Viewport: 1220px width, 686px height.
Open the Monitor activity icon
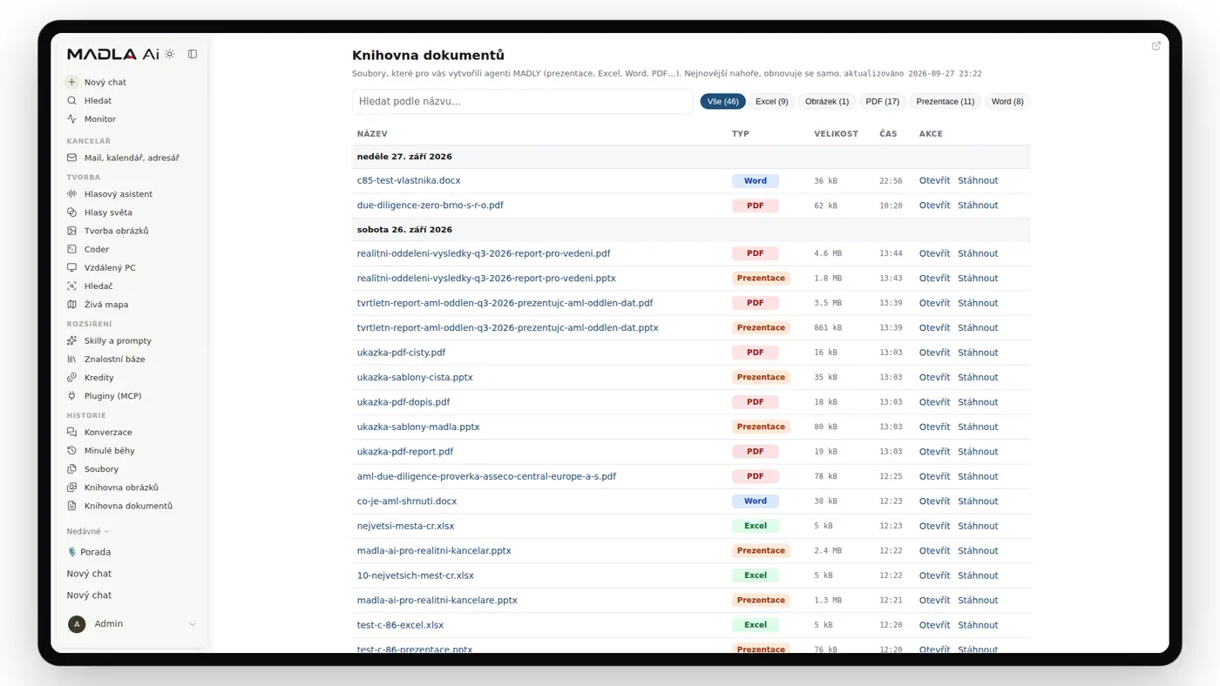(x=72, y=119)
